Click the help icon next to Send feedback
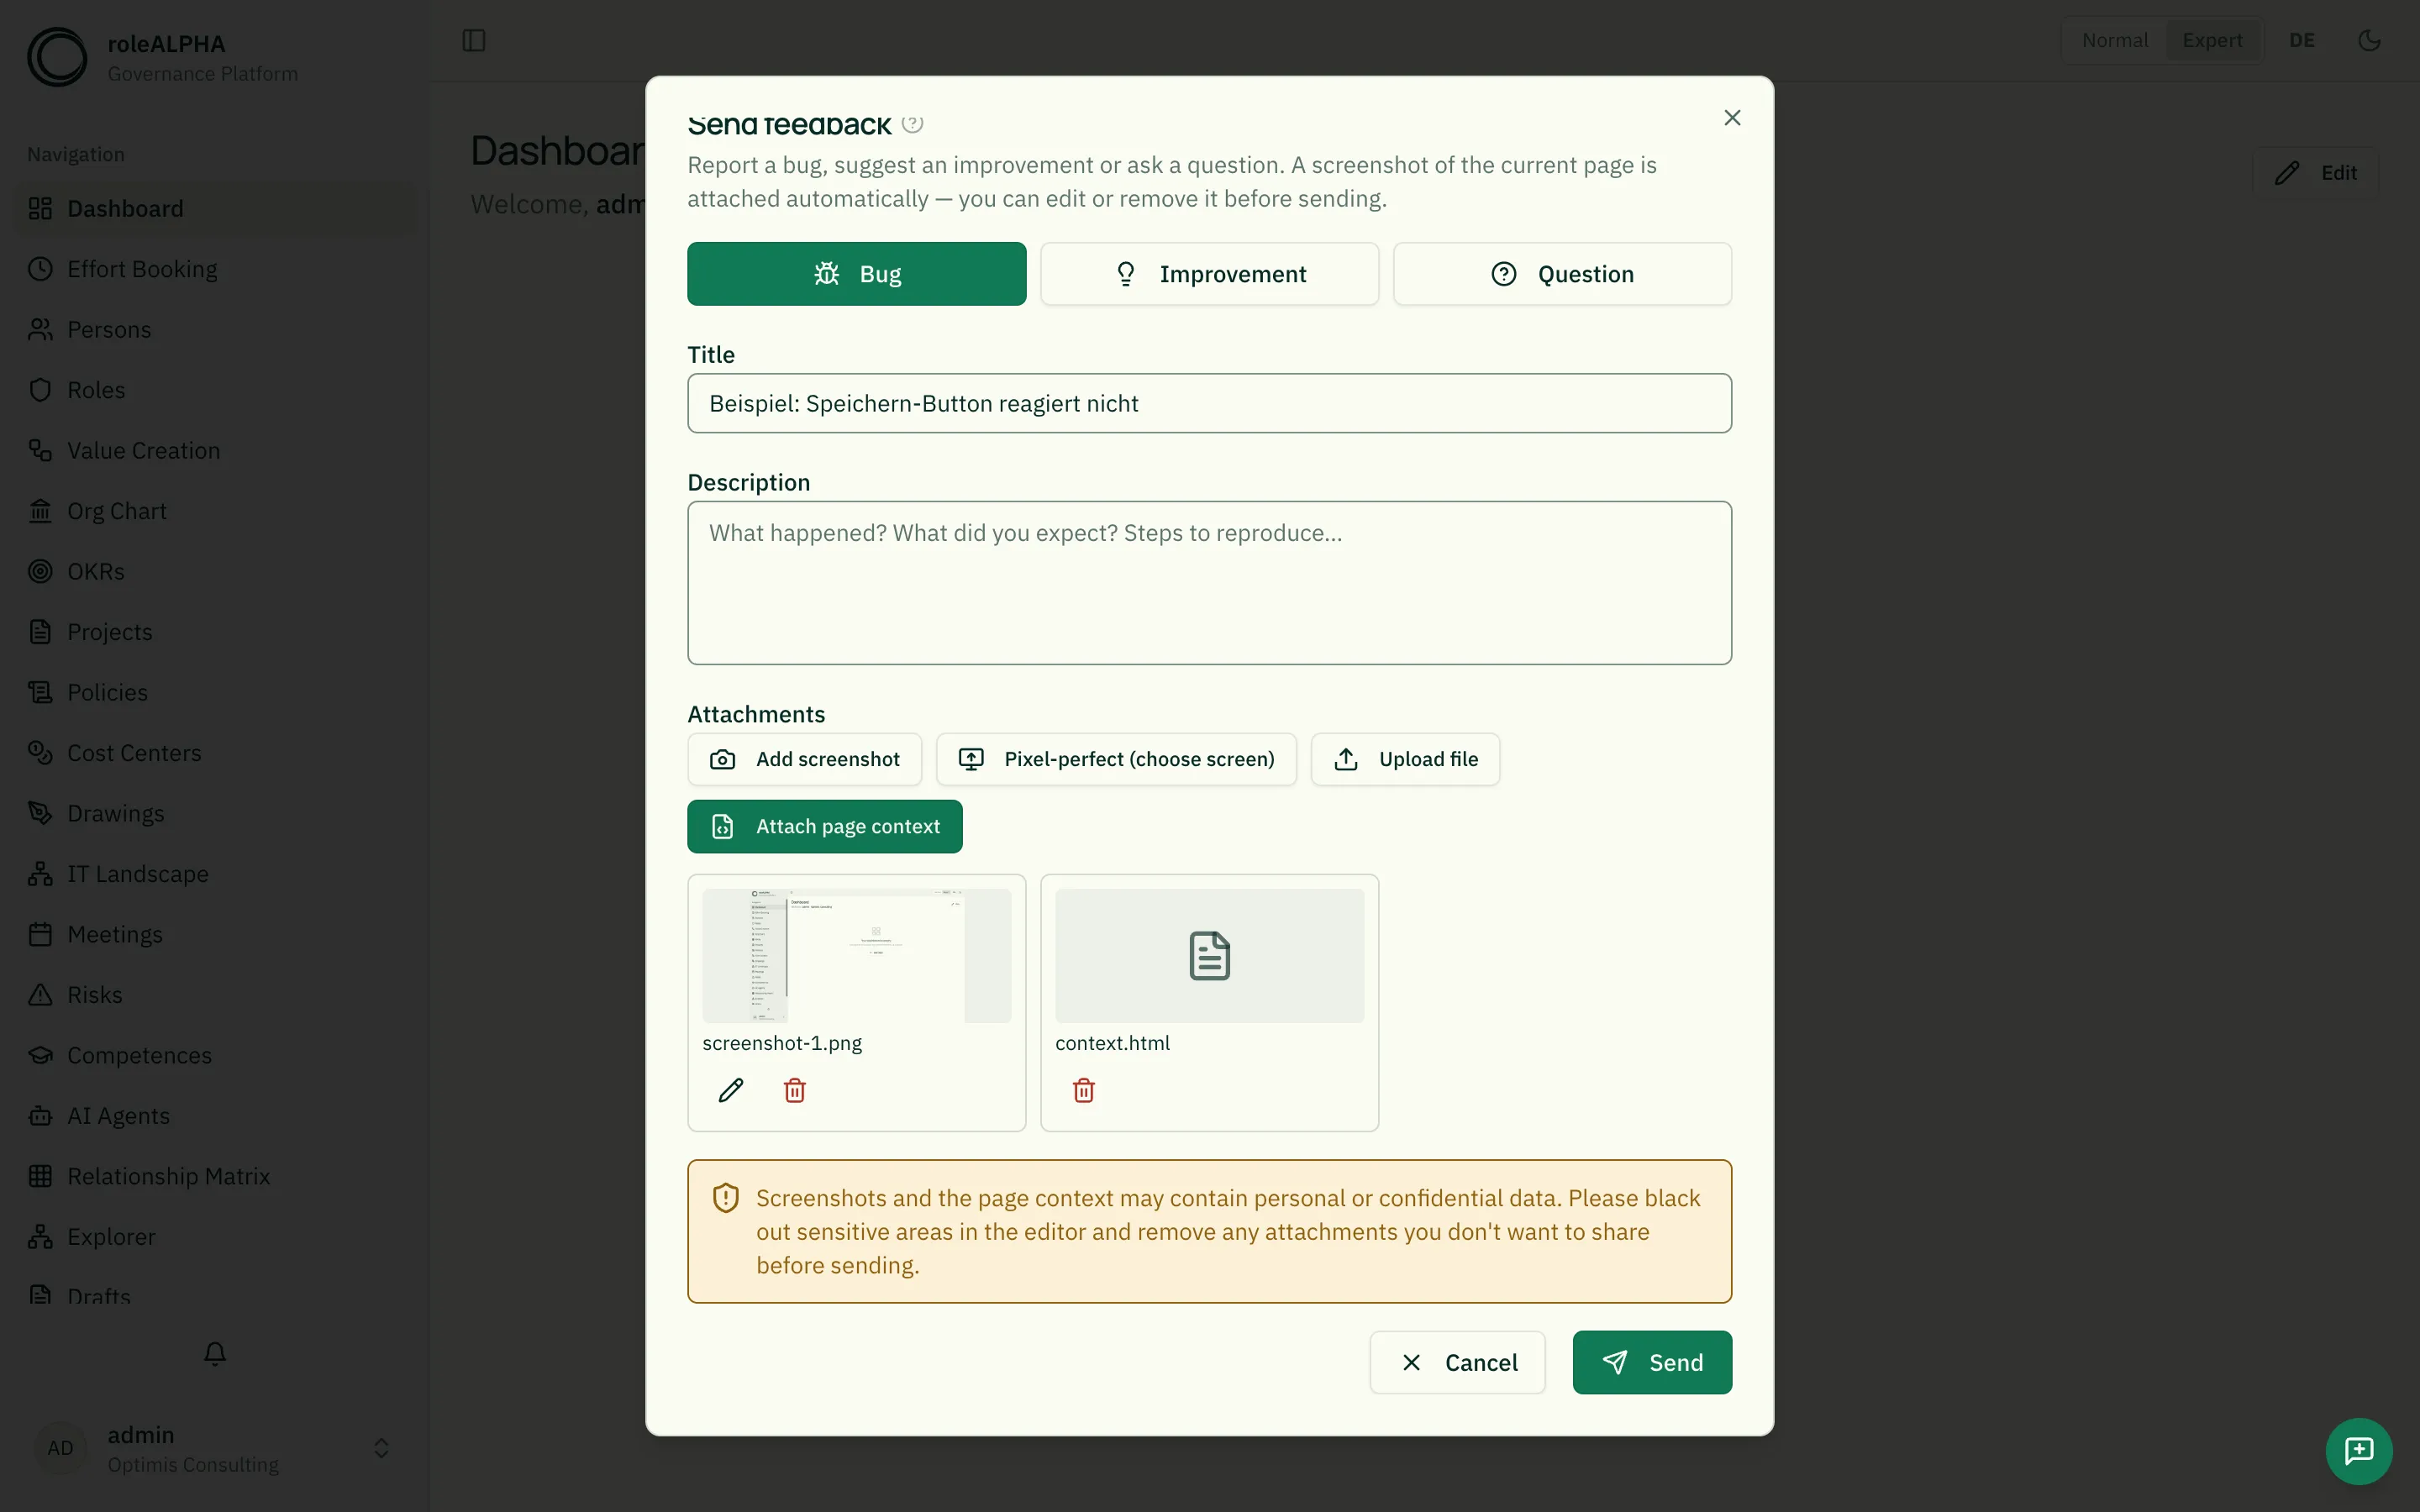This screenshot has width=2420, height=1512. [x=912, y=123]
